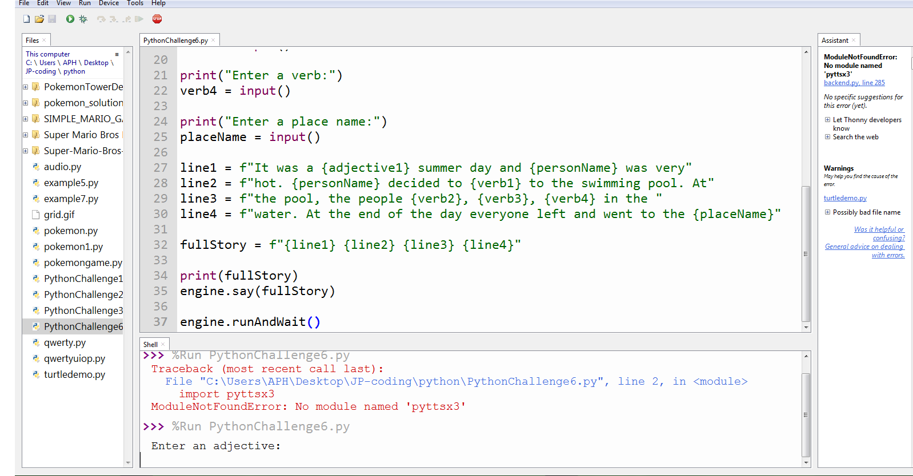Expand the Super Mario Bros folder
The image size is (913, 476).
click(25, 135)
